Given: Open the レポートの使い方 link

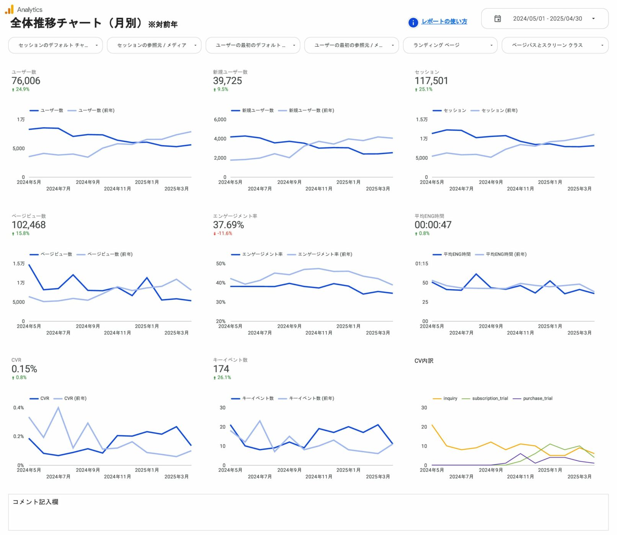Looking at the screenshot, I should click(x=444, y=21).
